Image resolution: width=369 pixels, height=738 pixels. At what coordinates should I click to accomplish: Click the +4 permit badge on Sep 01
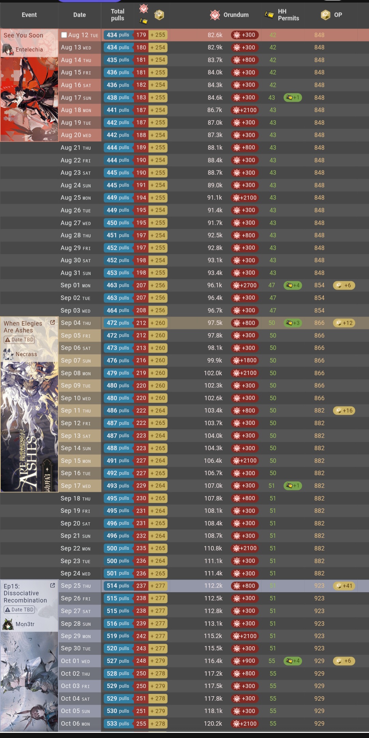pos(293,285)
